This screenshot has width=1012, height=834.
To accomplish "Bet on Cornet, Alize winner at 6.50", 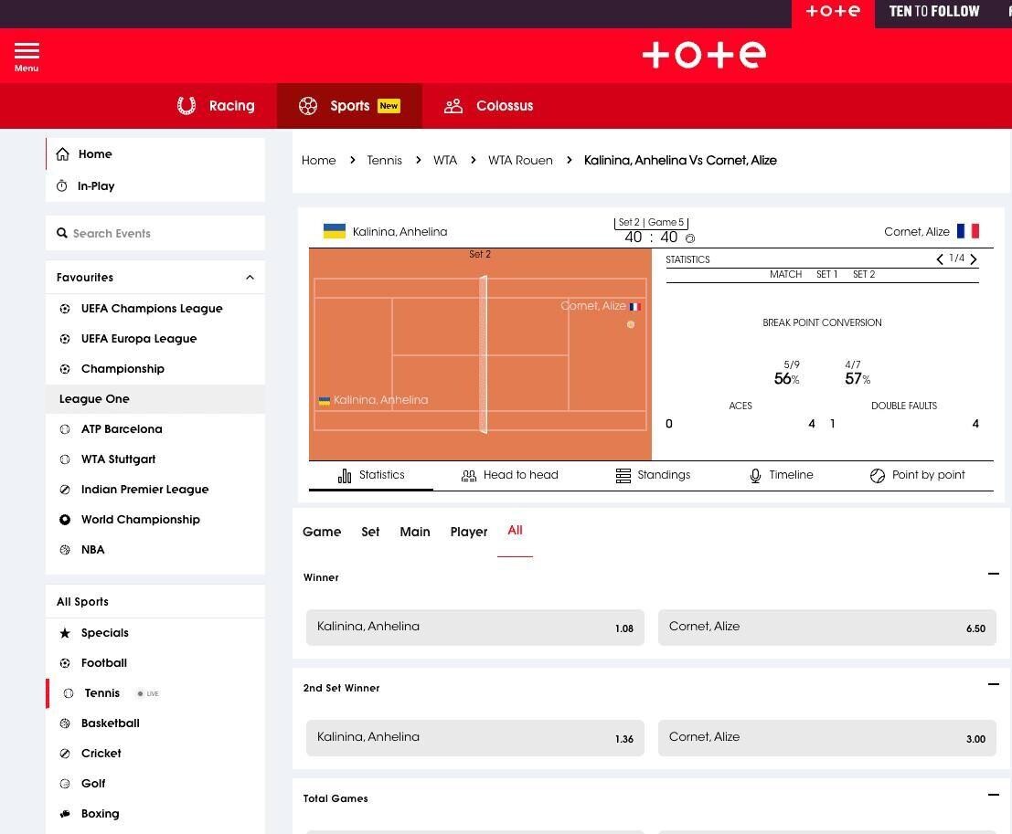I will click(826, 628).
